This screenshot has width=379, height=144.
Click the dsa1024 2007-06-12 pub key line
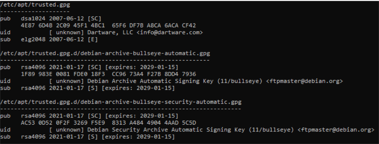51,18
